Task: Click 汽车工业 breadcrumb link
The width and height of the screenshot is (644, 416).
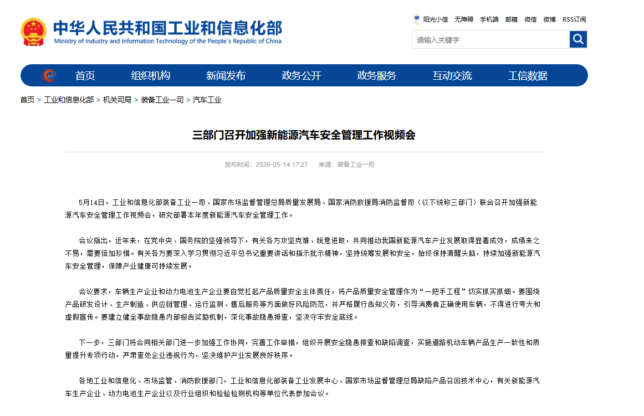Action: (207, 100)
